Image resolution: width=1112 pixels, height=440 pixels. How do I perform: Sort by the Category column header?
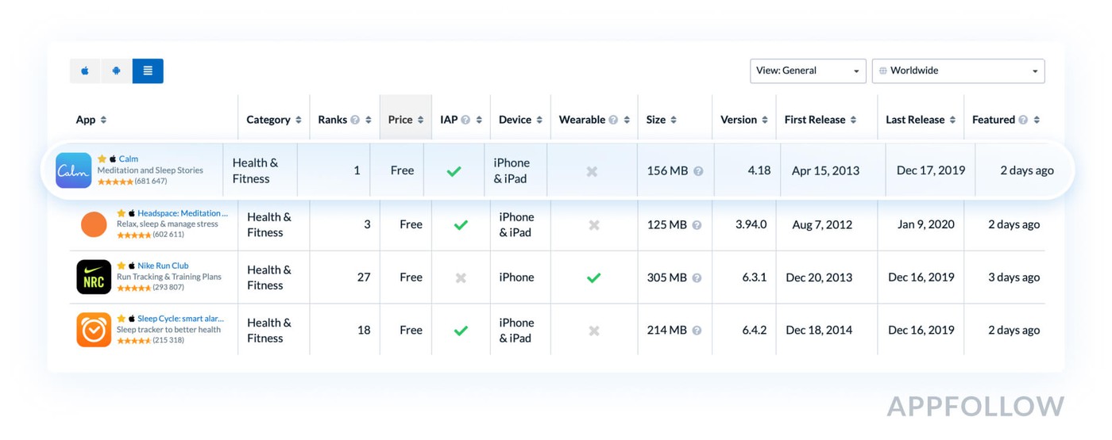(x=273, y=120)
